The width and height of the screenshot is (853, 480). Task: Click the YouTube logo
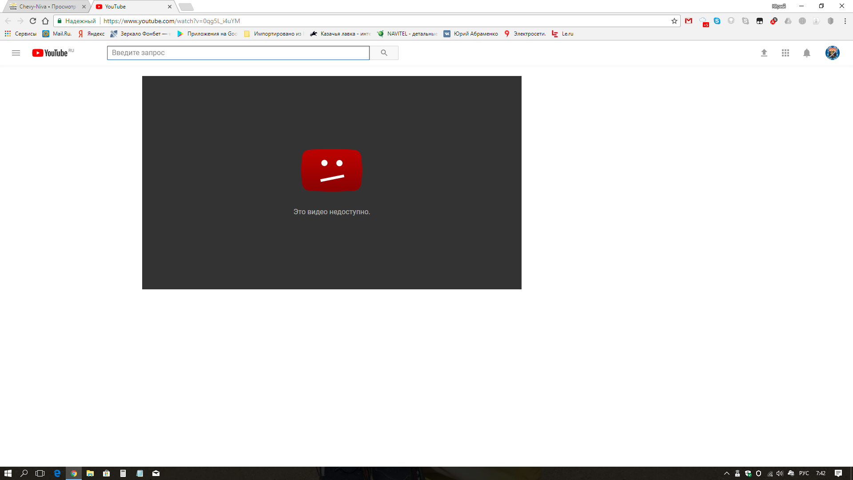coord(50,53)
